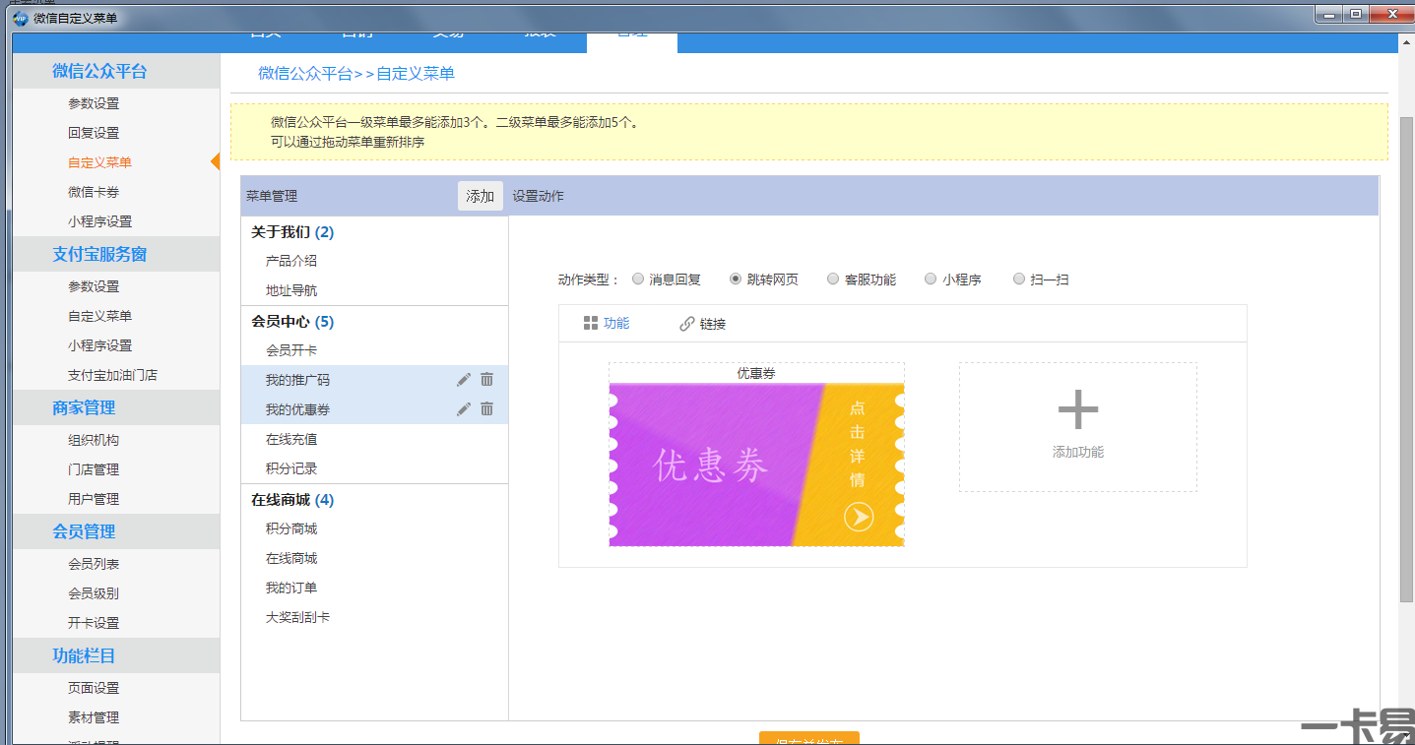Screen dimensions: 1415x745
Task: Open 用户管理 in the sidebar
Action: pyautogui.click(x=94, y=499)
